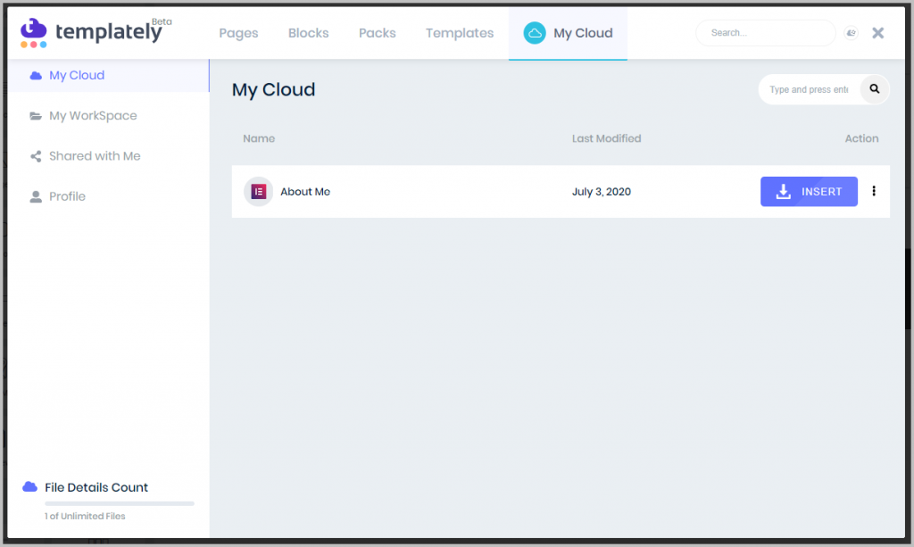This screenshot has width=914, height=547.
Task: Open the three-dot menu for About Me
Action: tap(873, 191)
